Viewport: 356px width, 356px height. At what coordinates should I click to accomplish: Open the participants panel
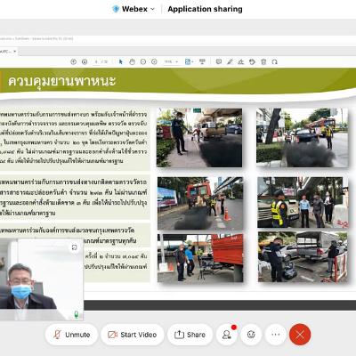coord(227,335)
